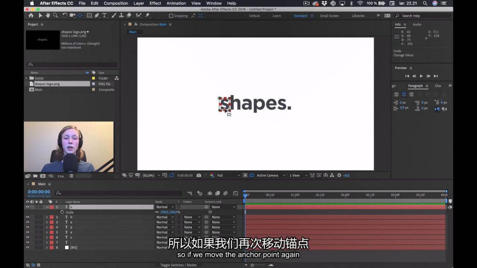The height and width of the screenshot is (268, 477).
Task: Open the workspace overflow chevron after Libraries
Action: click(x=378, y=15)
